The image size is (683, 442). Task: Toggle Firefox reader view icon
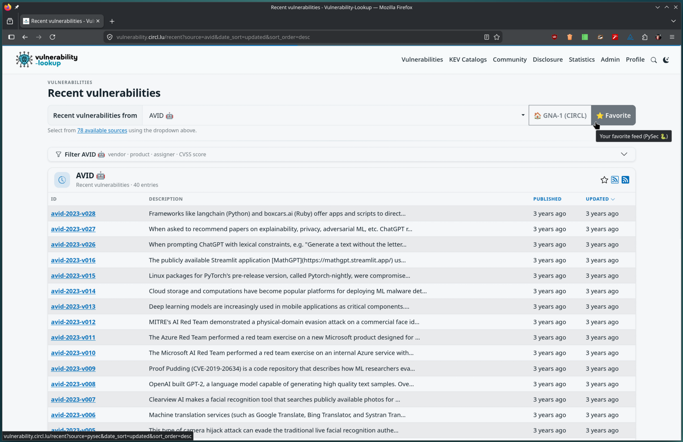tap(486, 37)
